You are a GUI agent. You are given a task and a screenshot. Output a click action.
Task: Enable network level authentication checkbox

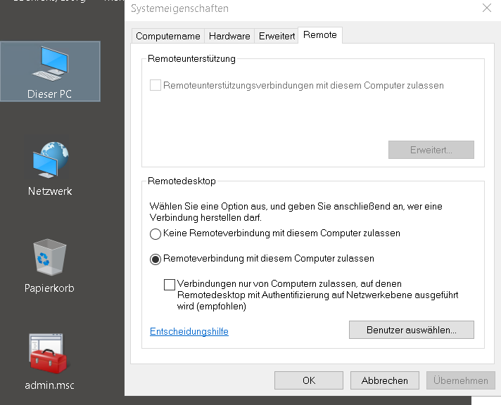(170, 285)
